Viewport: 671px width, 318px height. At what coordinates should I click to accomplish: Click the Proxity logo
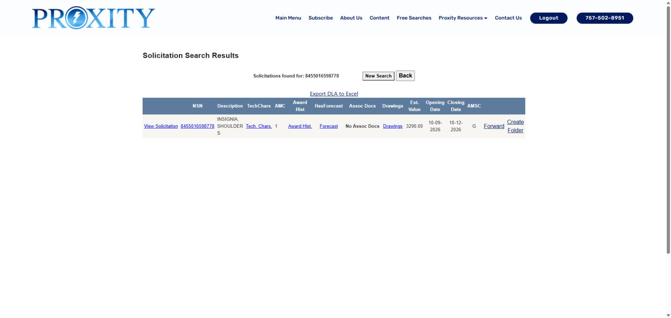pyautogui.click(x=93, y=18)
